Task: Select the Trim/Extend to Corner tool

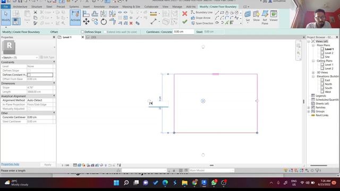Action: tap(112, 21)
